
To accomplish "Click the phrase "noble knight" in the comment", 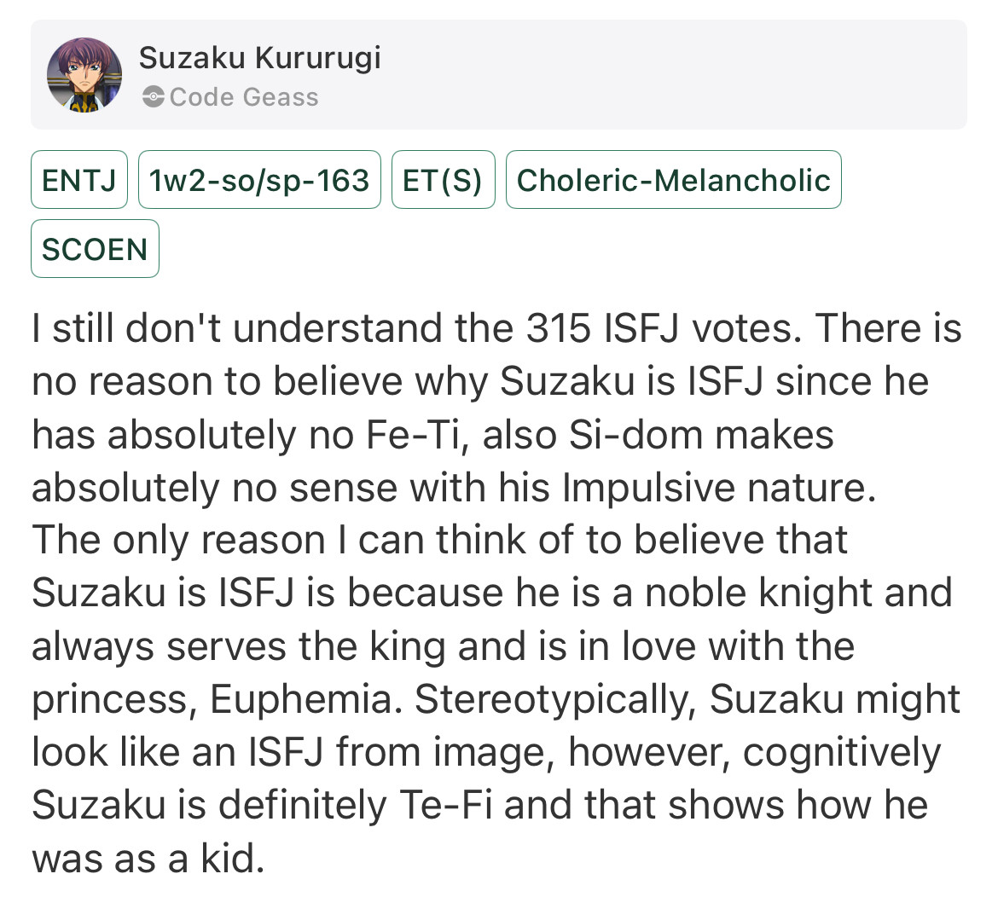I will tap(759, 593).
